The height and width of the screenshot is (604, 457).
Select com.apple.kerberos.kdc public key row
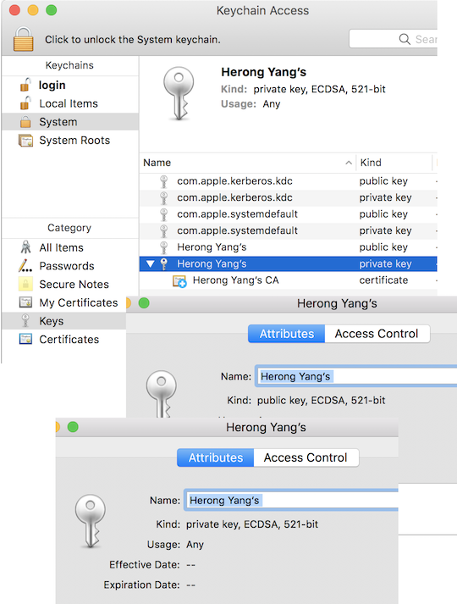[288, 181]
